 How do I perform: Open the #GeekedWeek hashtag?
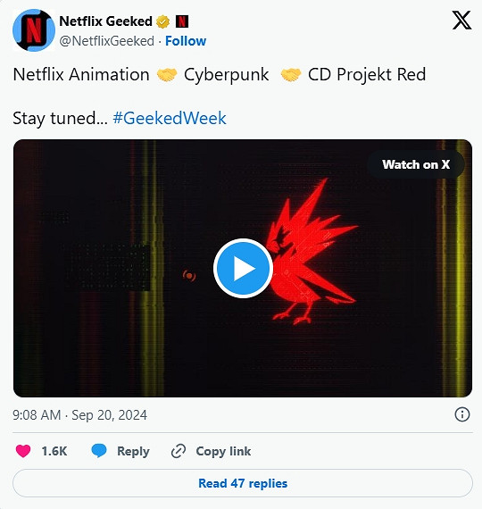point(170,118)
